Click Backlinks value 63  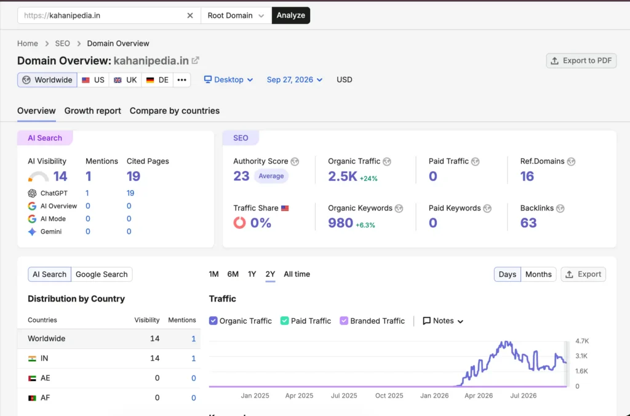pos(528,223)
